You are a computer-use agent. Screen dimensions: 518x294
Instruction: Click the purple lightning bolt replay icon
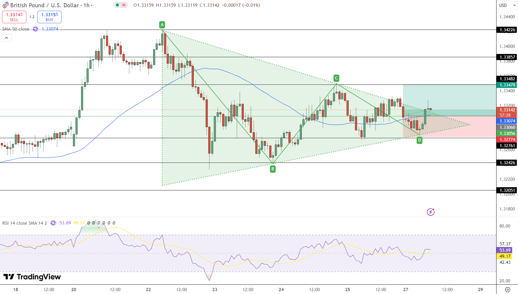431,212
